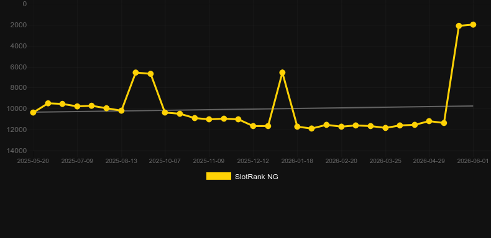Select the data point above 2025-08-13
Viewport: 491px width, 238px height.
pyautogui.click(x=121, y=110)
